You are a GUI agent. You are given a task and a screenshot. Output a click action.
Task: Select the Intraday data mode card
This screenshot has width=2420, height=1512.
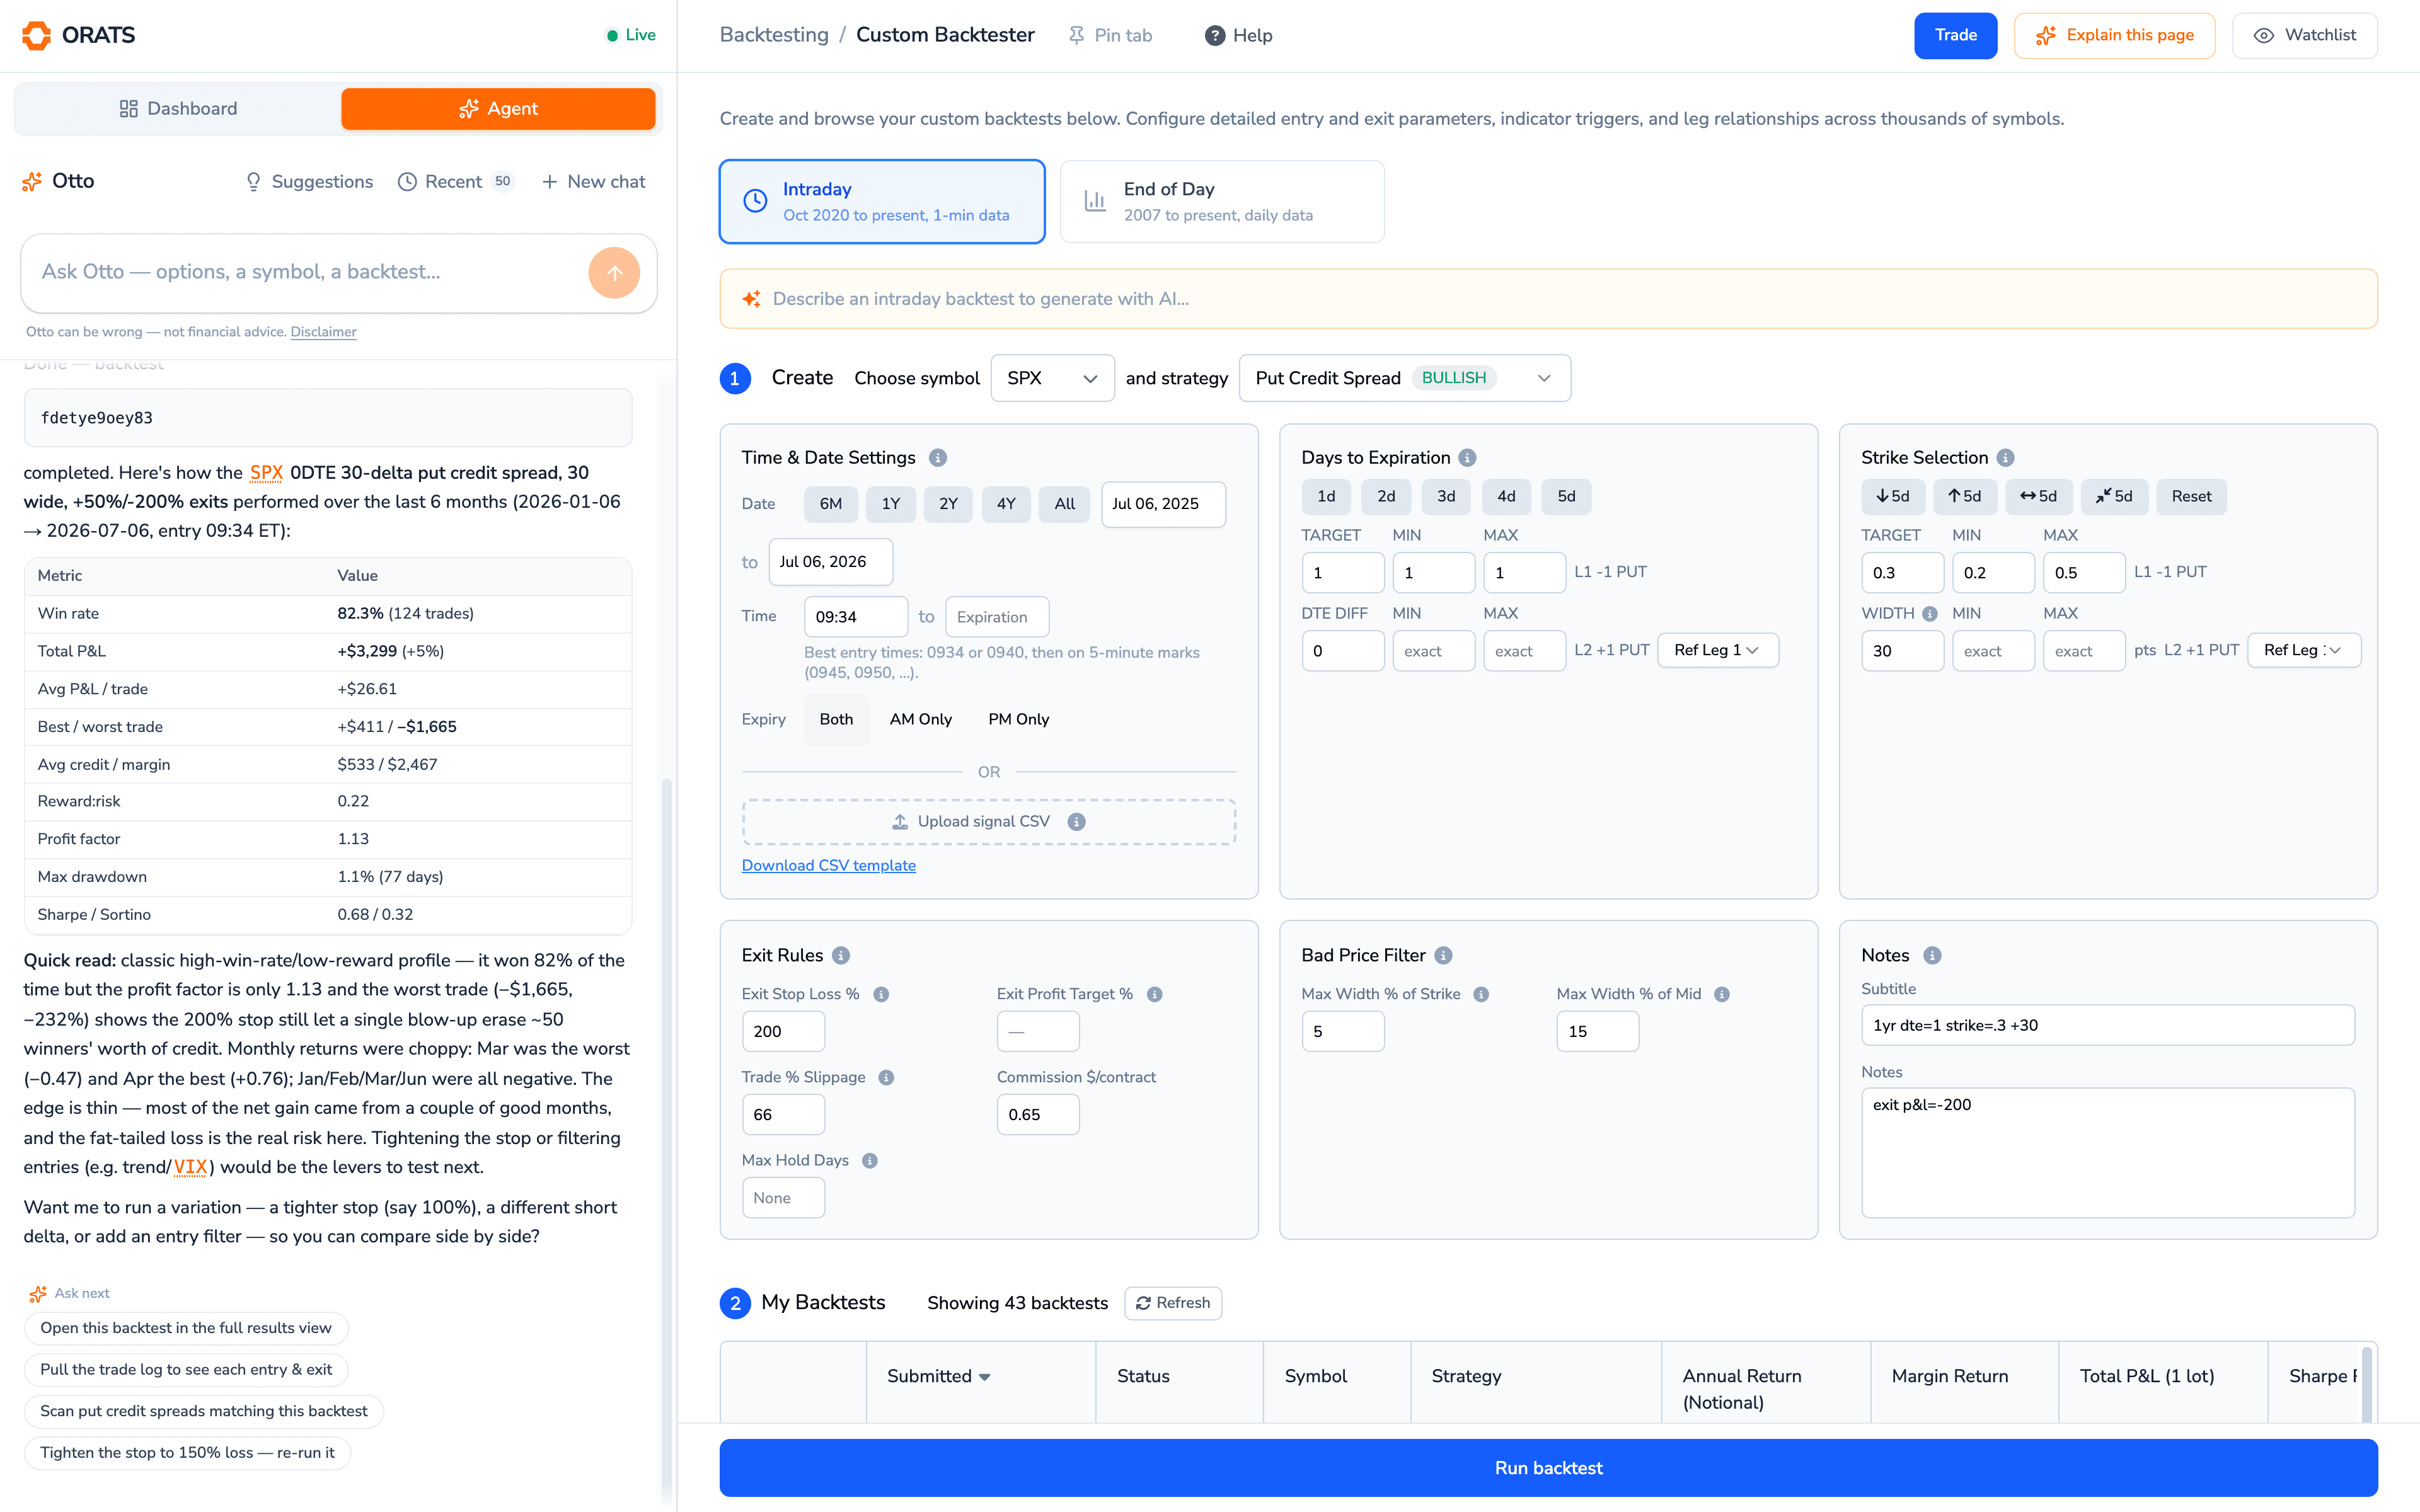click(x=882, y=201)
